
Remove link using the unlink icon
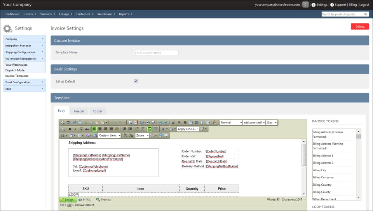pyautogui.click(x=166, y=123)
